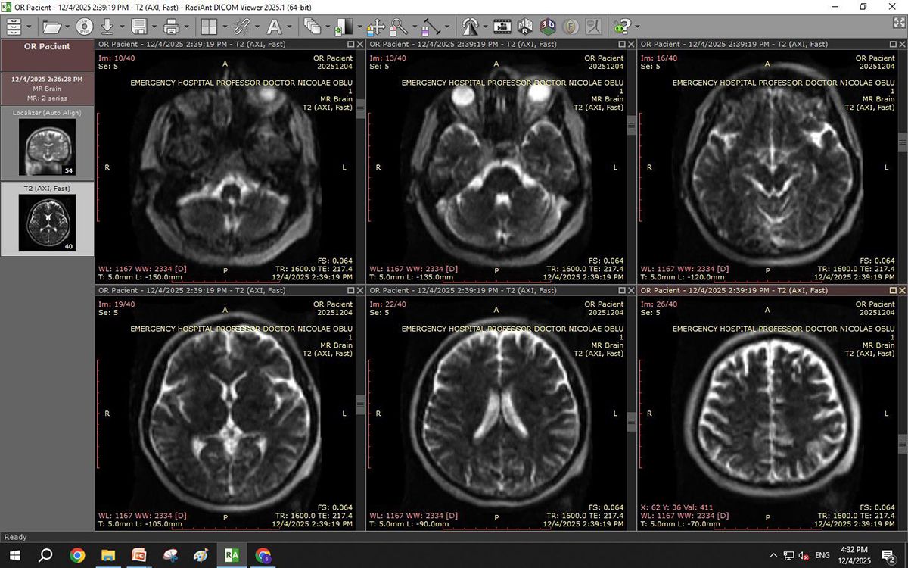The width and height of the screenshot is (908, 568).
Task: Toggle series synchronization link icon
Action: pos(242,27)
